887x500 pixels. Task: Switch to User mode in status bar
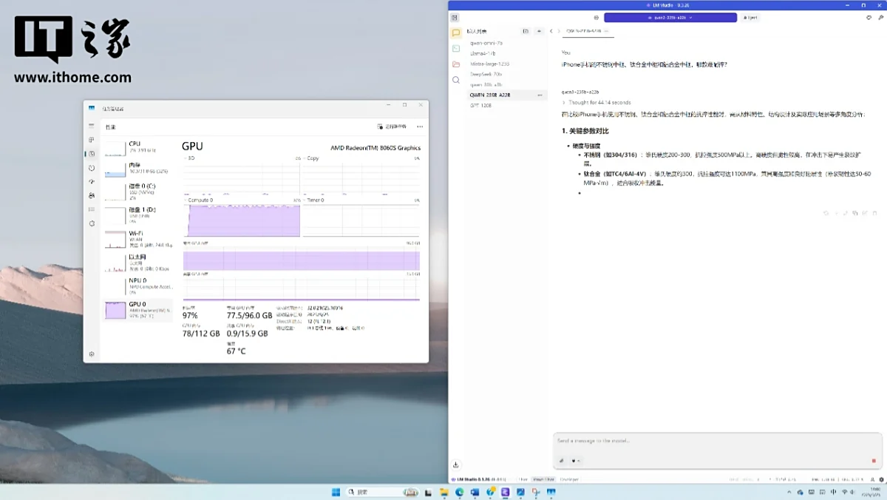click(523, 479)
